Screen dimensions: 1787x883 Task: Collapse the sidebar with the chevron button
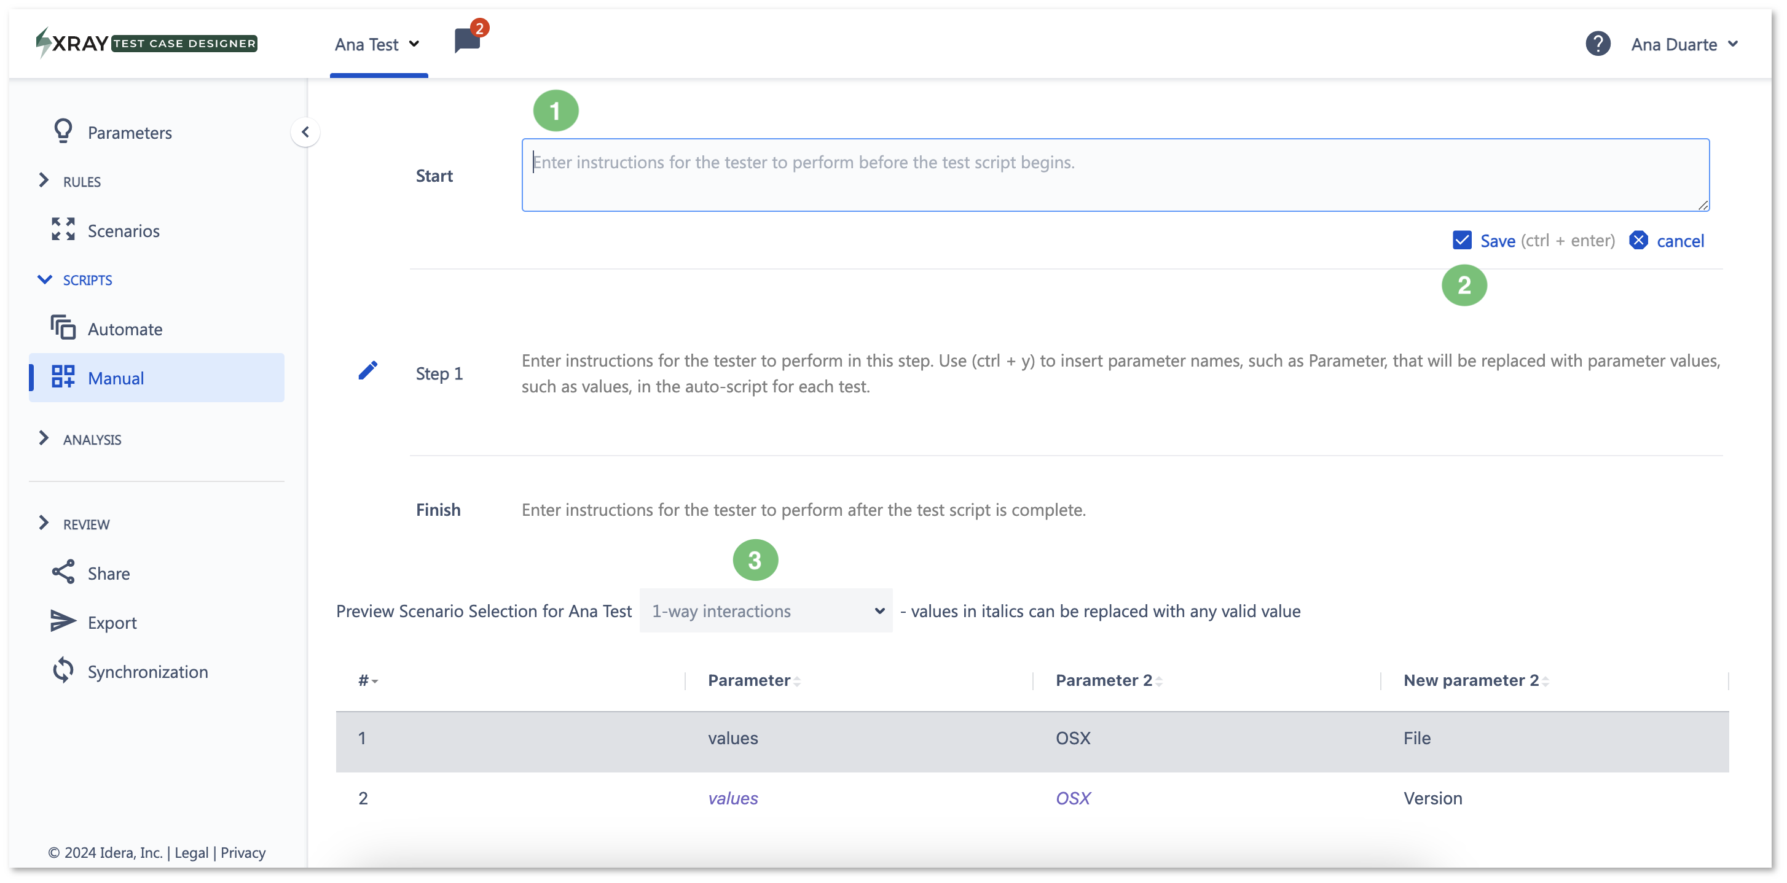coord(305,131)
